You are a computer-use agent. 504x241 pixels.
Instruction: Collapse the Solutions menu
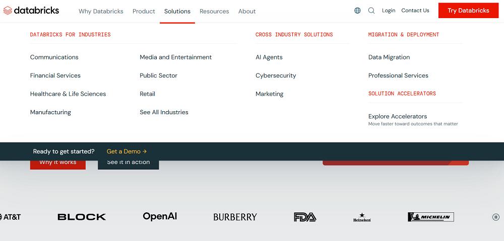pyautogui.click(x=177, y=11)
